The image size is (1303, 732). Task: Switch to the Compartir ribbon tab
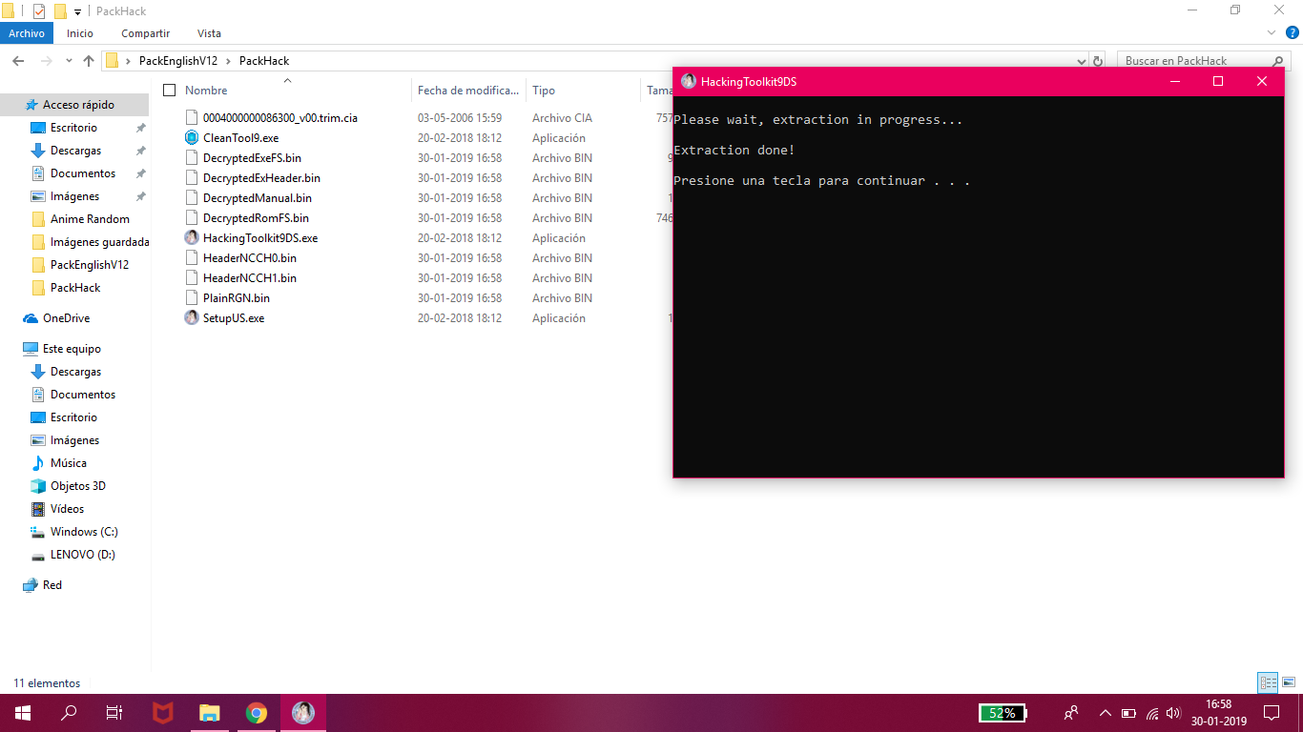(x=146, y=33)
